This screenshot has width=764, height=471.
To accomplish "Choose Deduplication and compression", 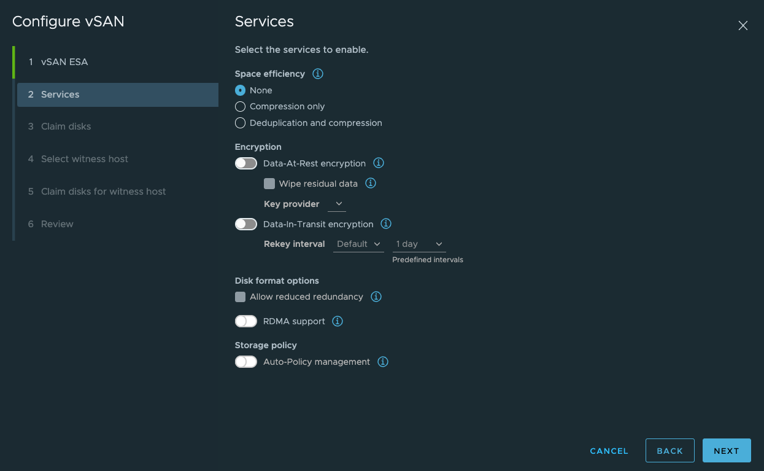I will 240,122.
